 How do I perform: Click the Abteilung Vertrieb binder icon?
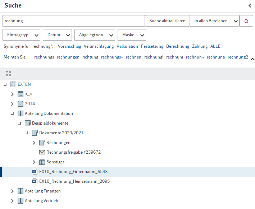(21, 201)
